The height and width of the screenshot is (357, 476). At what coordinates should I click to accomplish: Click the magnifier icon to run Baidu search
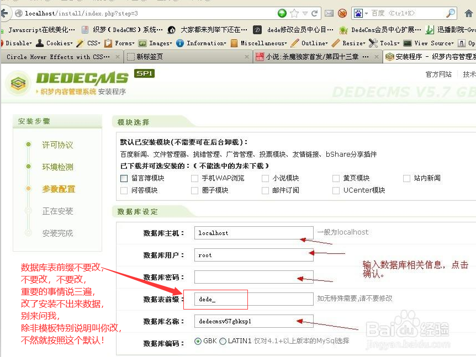coord(452,12)
